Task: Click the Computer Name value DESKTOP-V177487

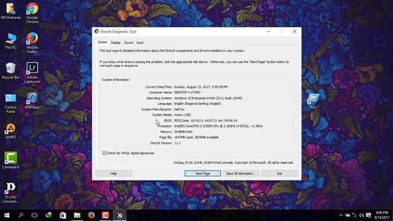Action: tap(187, 93)
